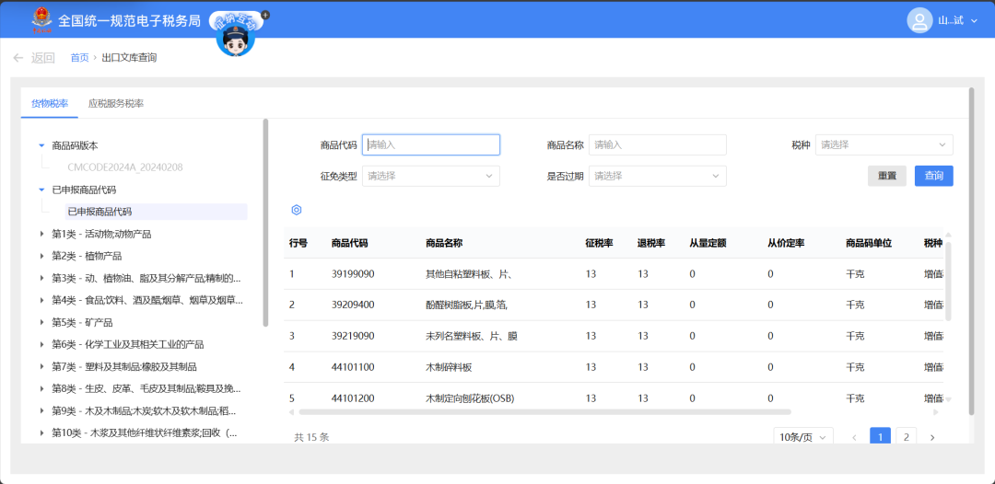Click product code 44101200 cell
Screen dimensions: 995x484
(353, 398)
